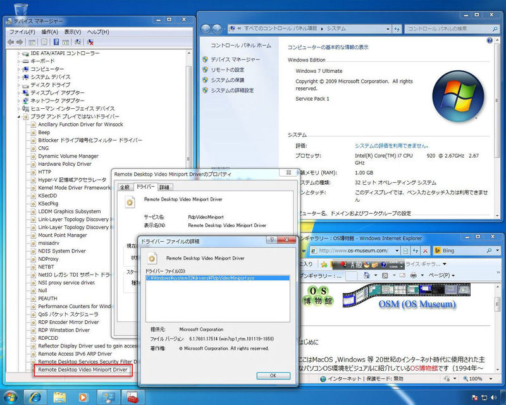
Task: Open the ページ(P) dropdown menu
Action: pyautogui.click(x=441, y=275)
